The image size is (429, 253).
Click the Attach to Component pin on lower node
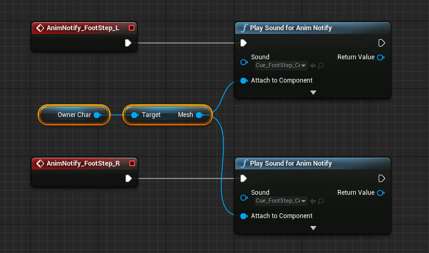point(244,216)
